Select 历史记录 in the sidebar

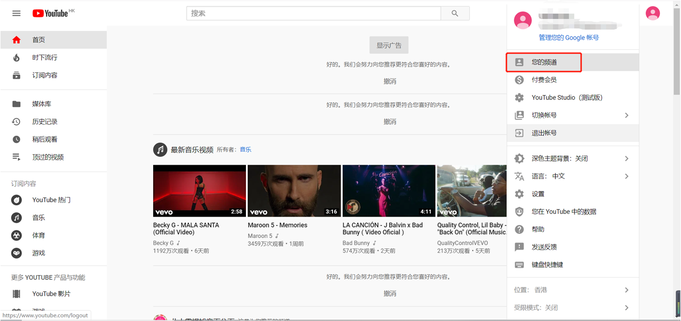coord(53,122)
